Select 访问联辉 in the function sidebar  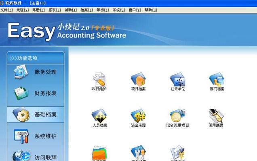pyautogui.click(x=36, y=156)
